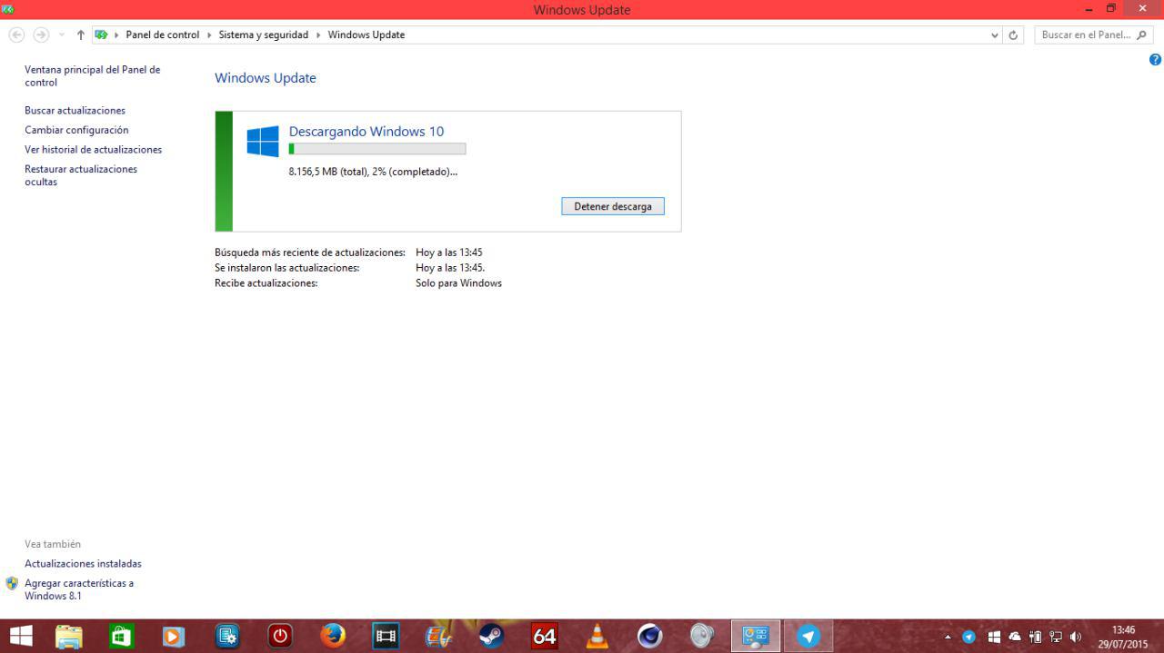Open the film strip video app icon

(386, 636)
